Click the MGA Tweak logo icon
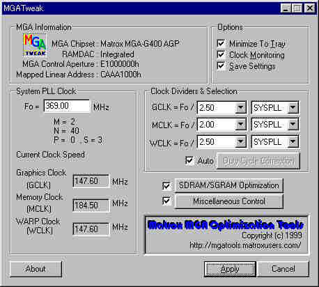Image resolution: width=319 pixels, height=287 pixels. tap(34, 45)
